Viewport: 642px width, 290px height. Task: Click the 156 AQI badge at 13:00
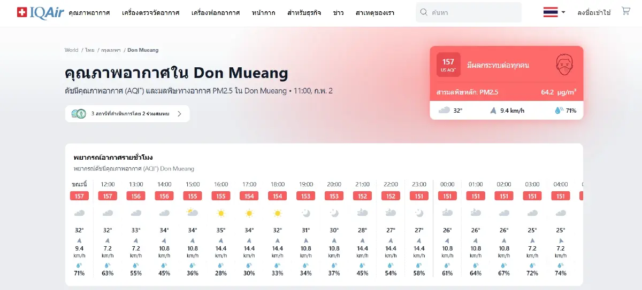(136, 196)
